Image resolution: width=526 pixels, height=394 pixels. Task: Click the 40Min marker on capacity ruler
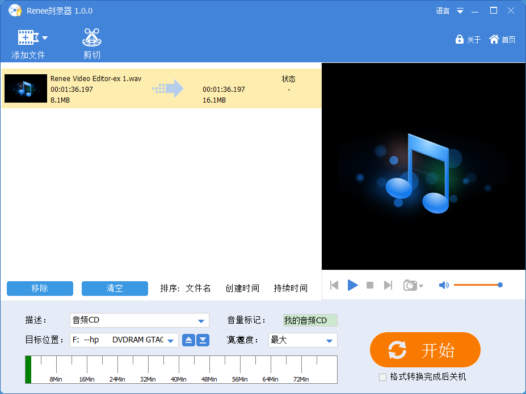point(179,379)
